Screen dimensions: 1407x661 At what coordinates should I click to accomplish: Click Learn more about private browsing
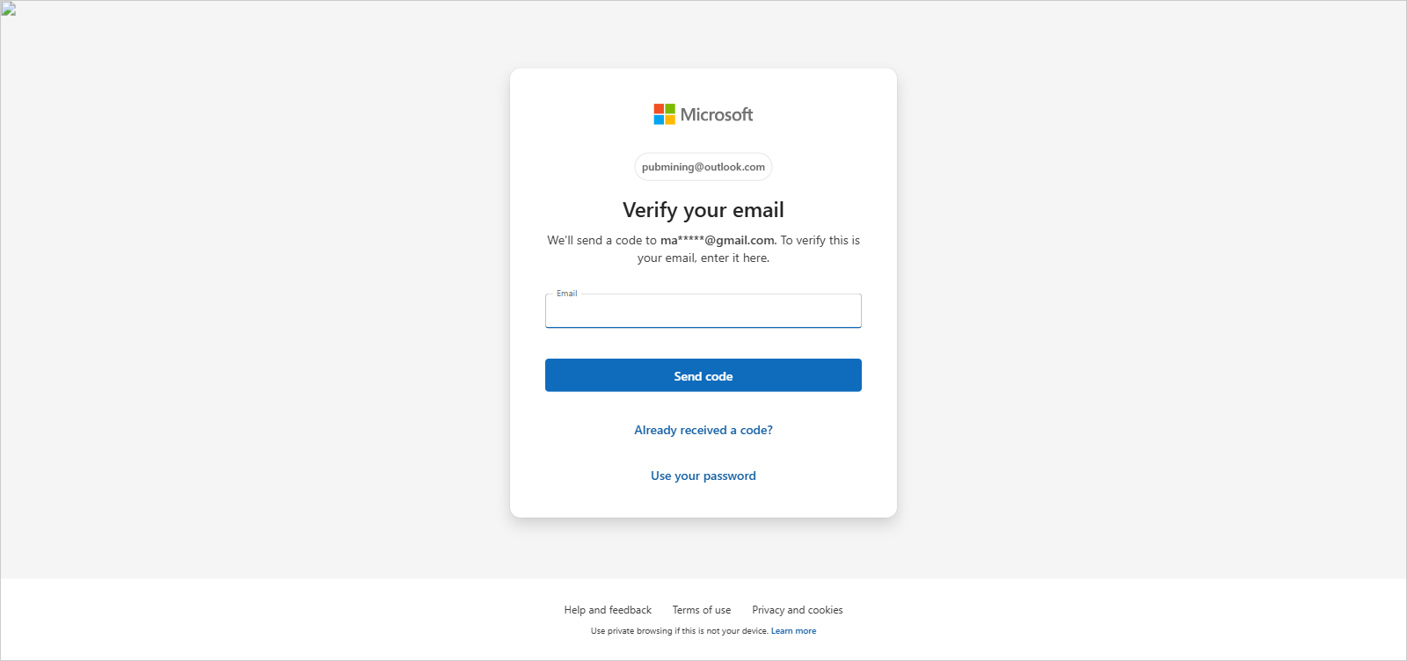pos(793,631)
